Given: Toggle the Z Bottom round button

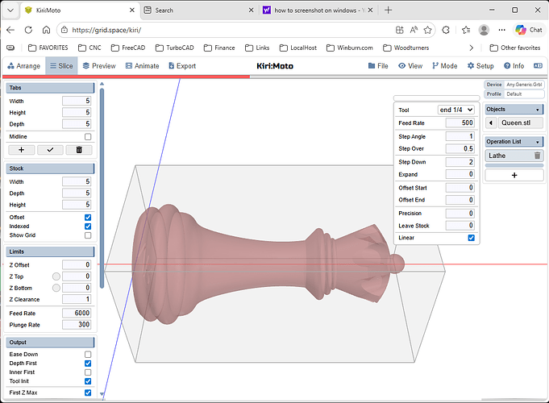Looking at the screenshot, I should coord(56,289).
